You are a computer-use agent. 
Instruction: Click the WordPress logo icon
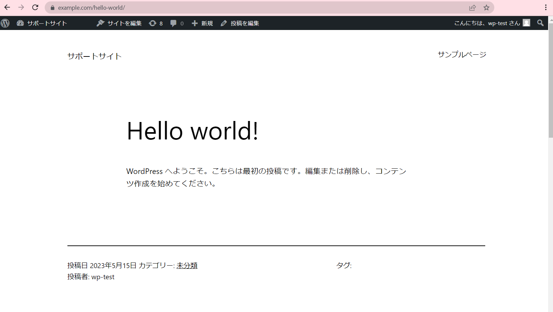(5, 23)
